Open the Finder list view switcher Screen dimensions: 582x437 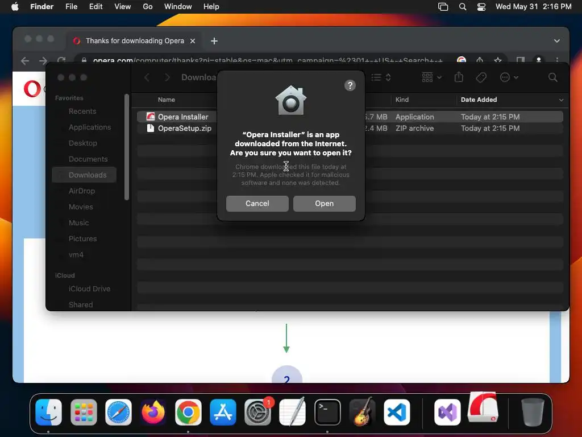click(381, 77)
